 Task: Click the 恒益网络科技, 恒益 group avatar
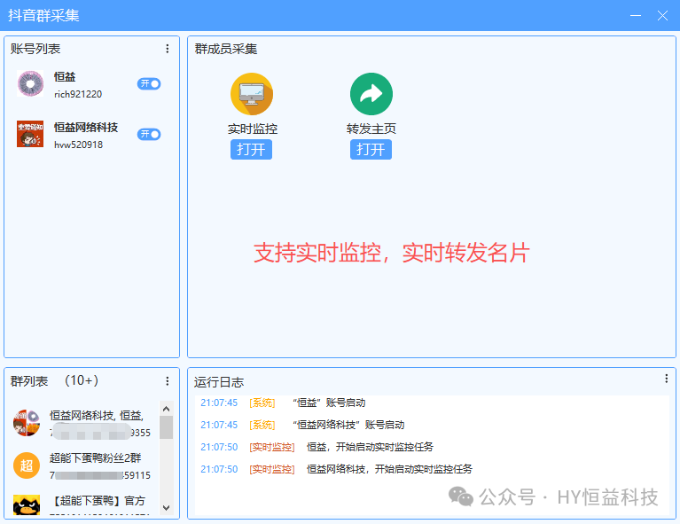coord(27,423)
